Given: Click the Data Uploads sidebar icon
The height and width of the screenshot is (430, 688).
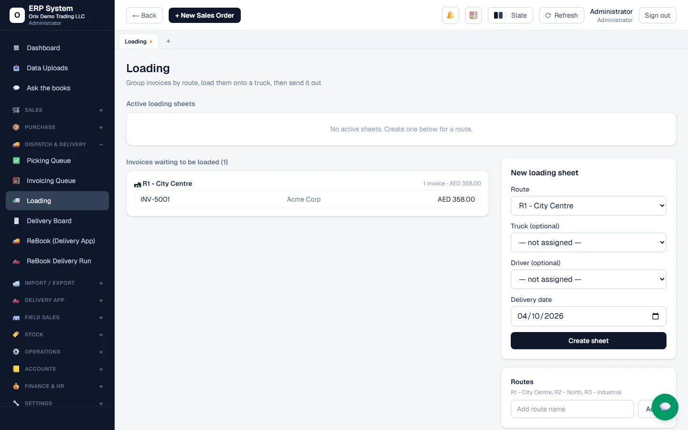Looking at the screenshot, I should (16, 68).
